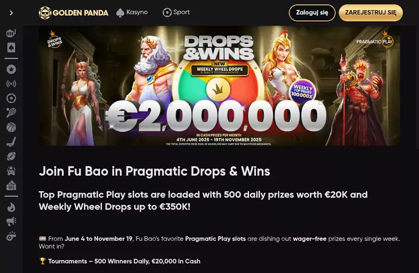Open the slot machine icon in sidebar
Viewport: 419px width, 273px height.
(11, 33)
